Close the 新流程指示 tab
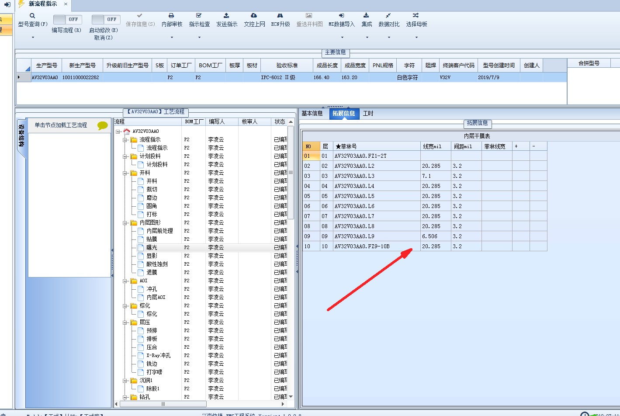620x416 pixels. point(66,4)
